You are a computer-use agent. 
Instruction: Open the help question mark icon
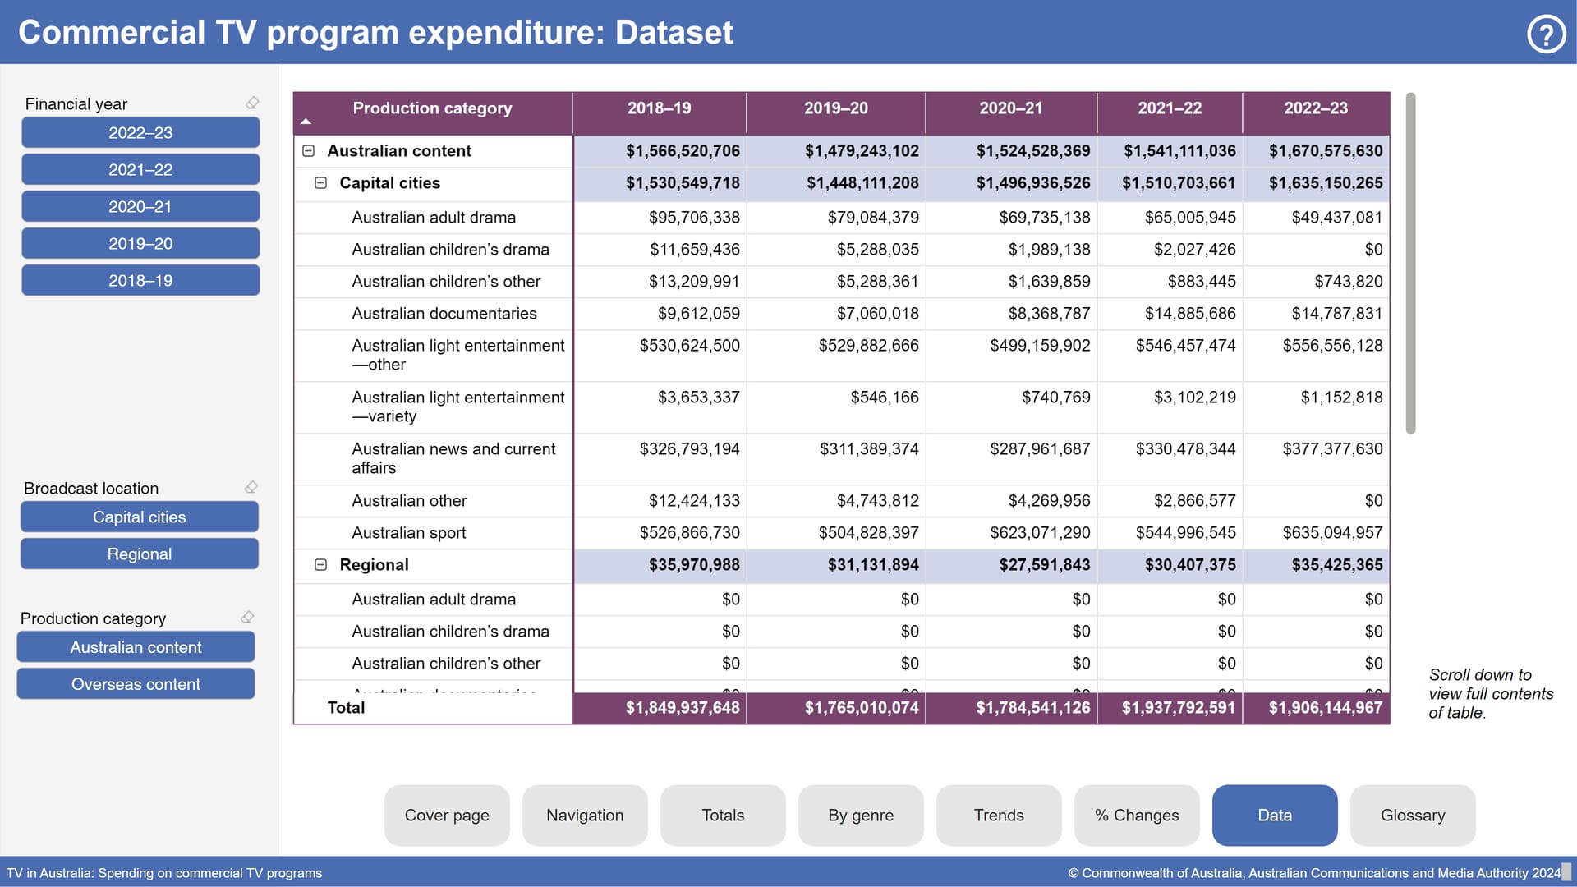tap(1546, 34)
